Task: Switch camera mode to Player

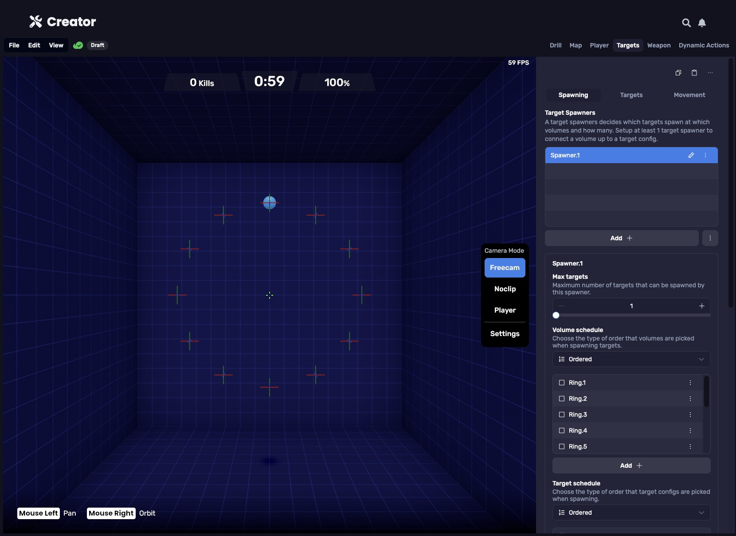Action: tap(505, 310)
